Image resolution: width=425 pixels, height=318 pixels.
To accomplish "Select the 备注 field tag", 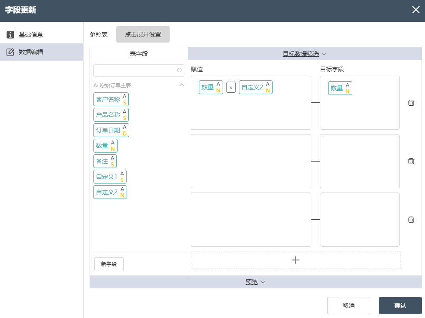I will (x=105, y=161).
